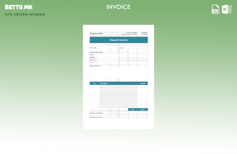Image resolution: width=237 pixels, height=154 pixels.
Task: Select the Deposit Information heading
Action: tap(96, 52)
